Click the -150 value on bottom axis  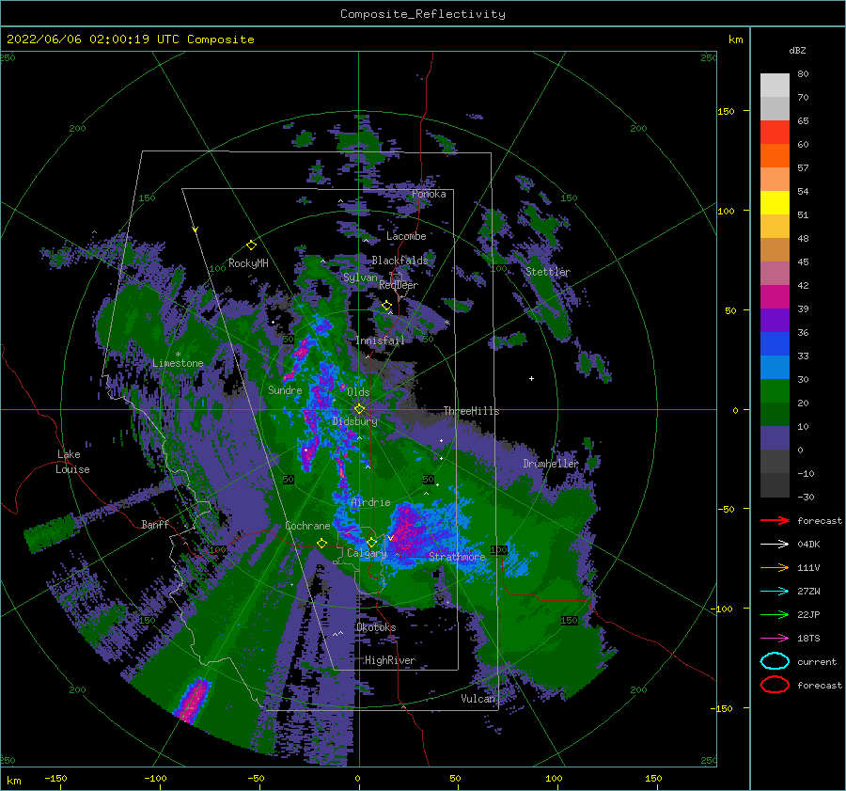click(x=55, y=778)
